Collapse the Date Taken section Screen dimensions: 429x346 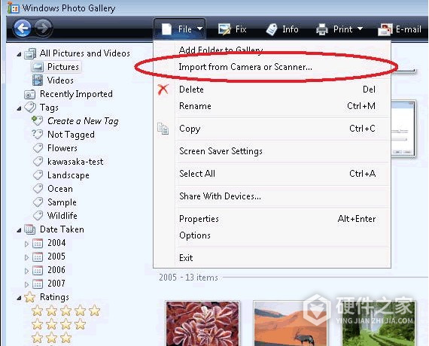19,230
